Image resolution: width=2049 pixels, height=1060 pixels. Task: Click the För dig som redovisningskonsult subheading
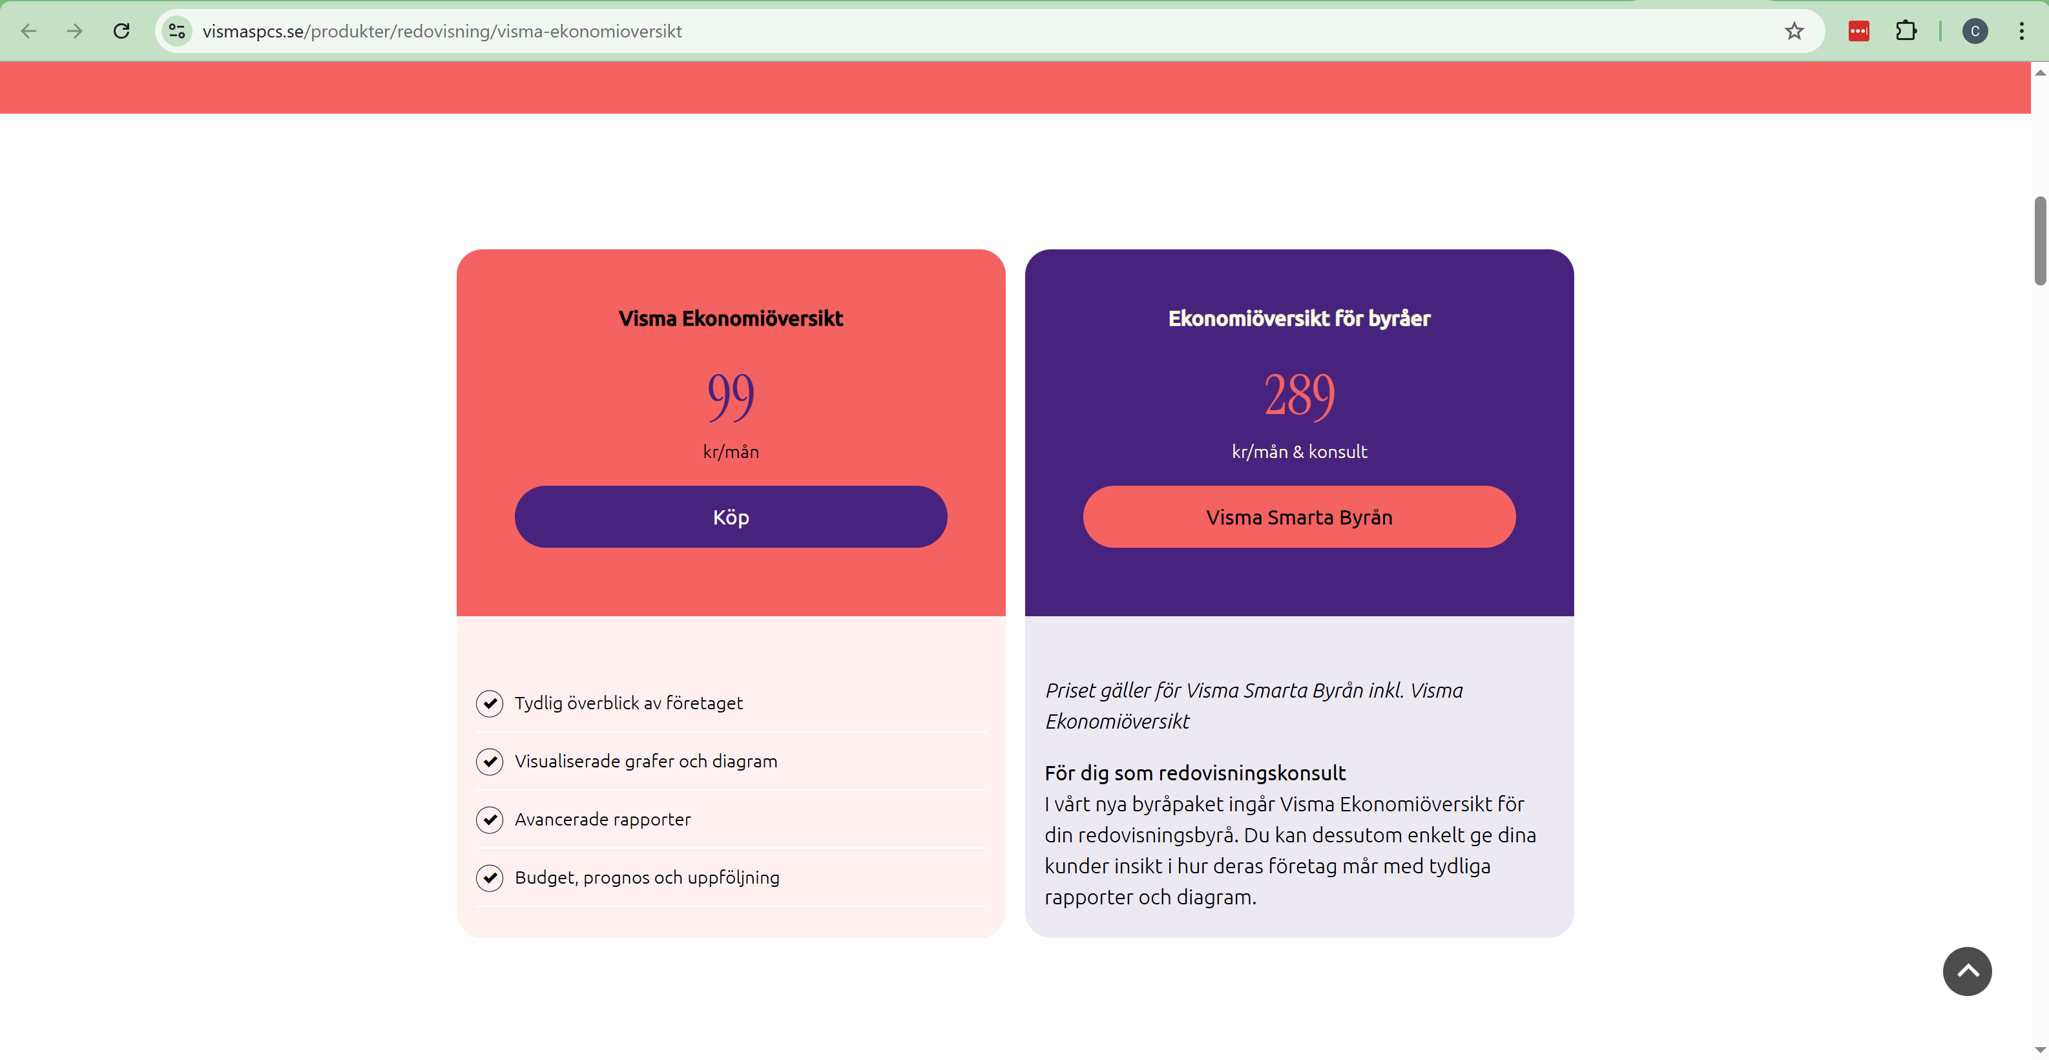pyautogui.click(x=1195, y=773)
